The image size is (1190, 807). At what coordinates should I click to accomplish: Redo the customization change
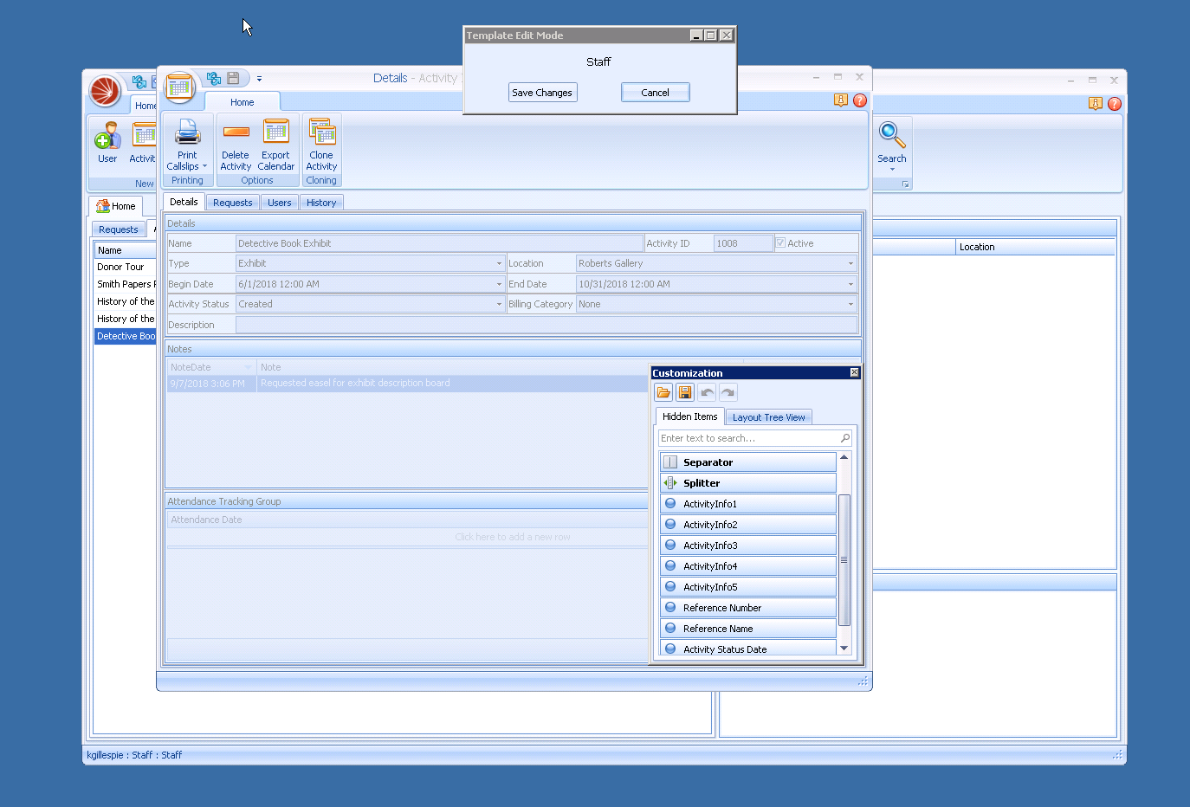tap(728, 392)
